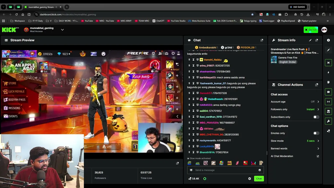Click the English (India) language tag

click(288, 62)
